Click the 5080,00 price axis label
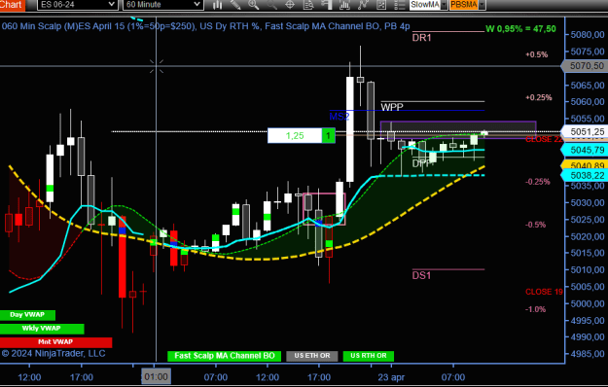 tap(588, 35)
